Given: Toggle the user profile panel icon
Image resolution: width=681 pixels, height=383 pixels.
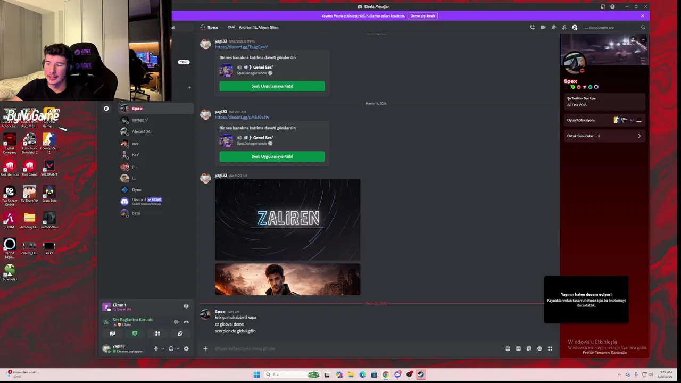Looking at the screenshot, I should (575, 27).
